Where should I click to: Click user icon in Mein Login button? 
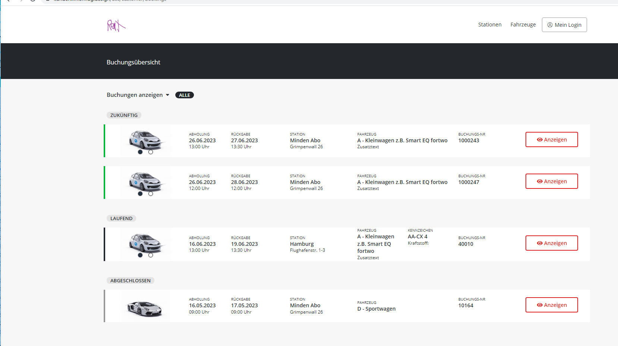(550, 25)
